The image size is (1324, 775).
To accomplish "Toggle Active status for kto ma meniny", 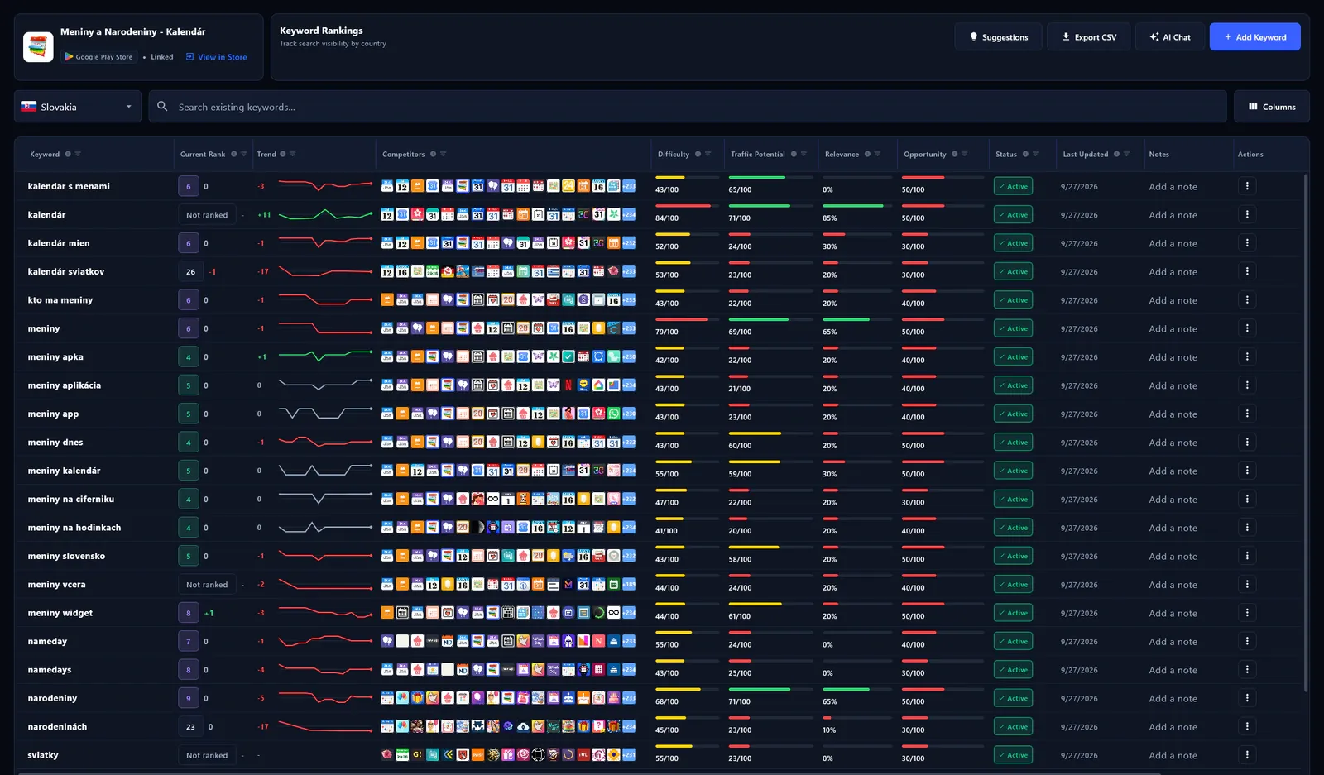I will (1013, 300).
